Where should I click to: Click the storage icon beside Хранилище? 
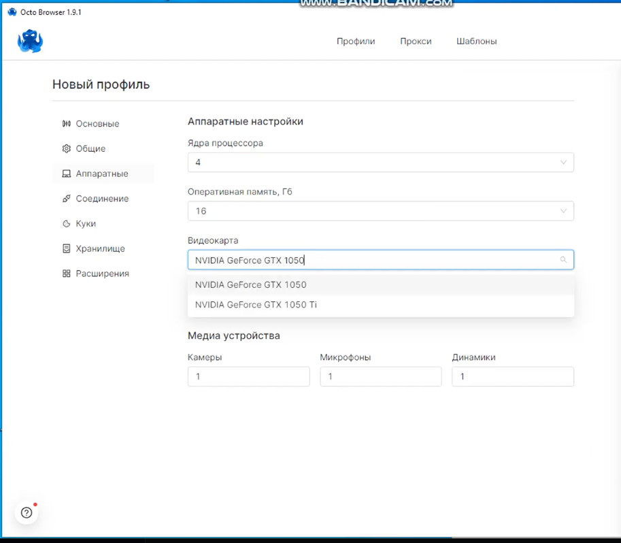point(67,248)
